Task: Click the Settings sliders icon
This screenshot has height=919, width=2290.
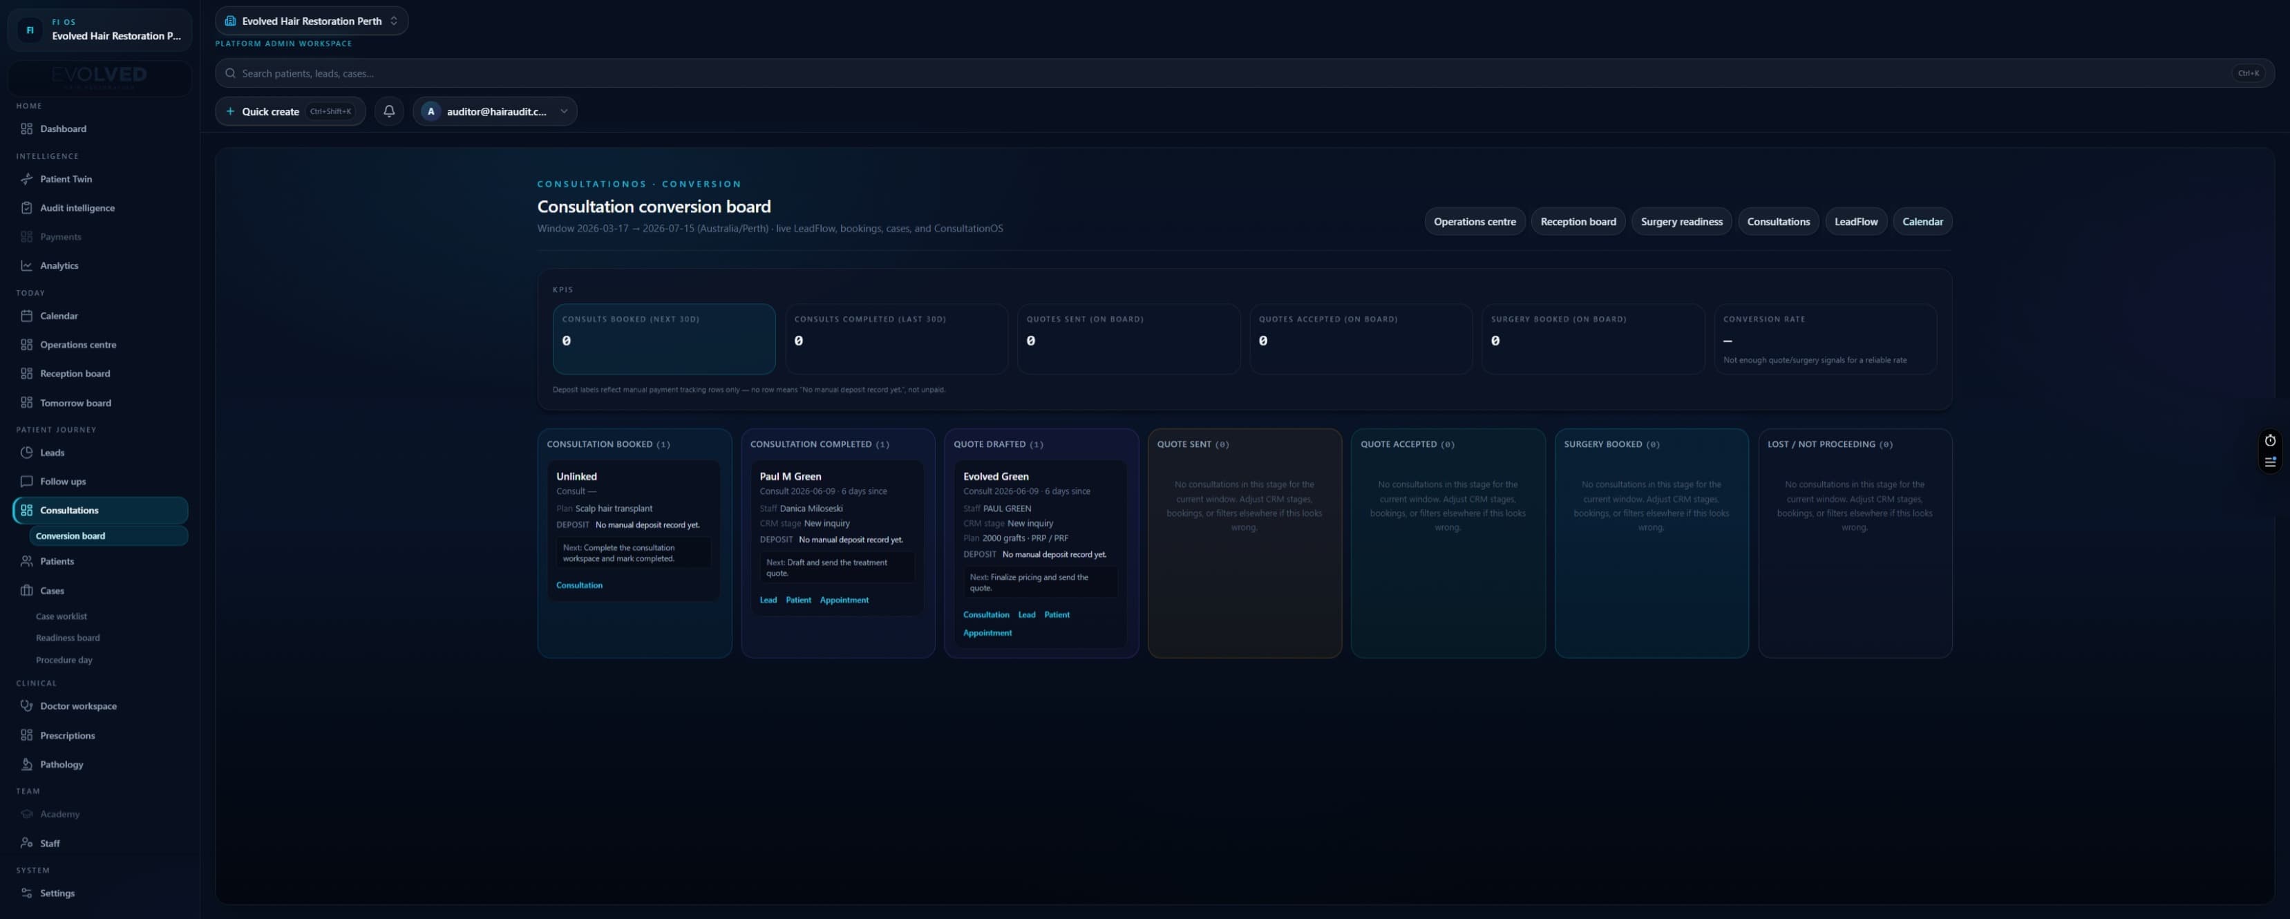Action: click(27, 893)
